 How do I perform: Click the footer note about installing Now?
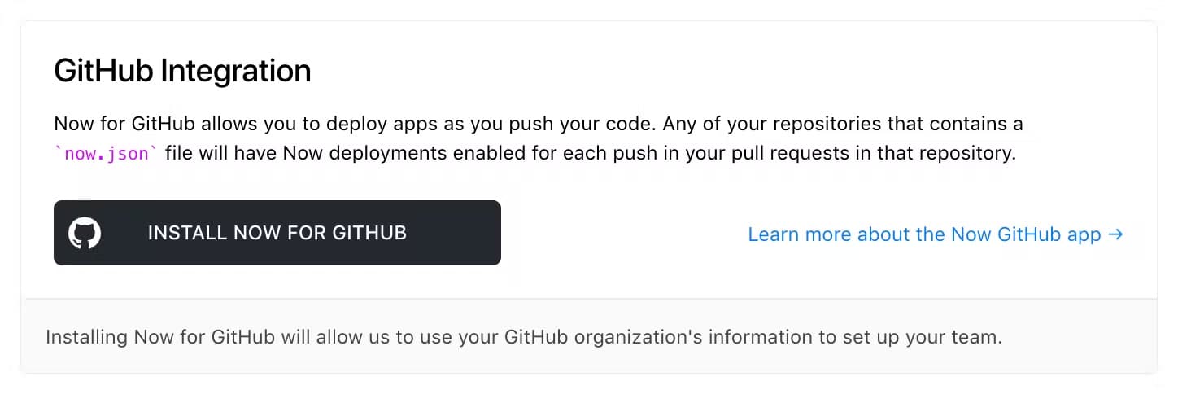[523, 337]
